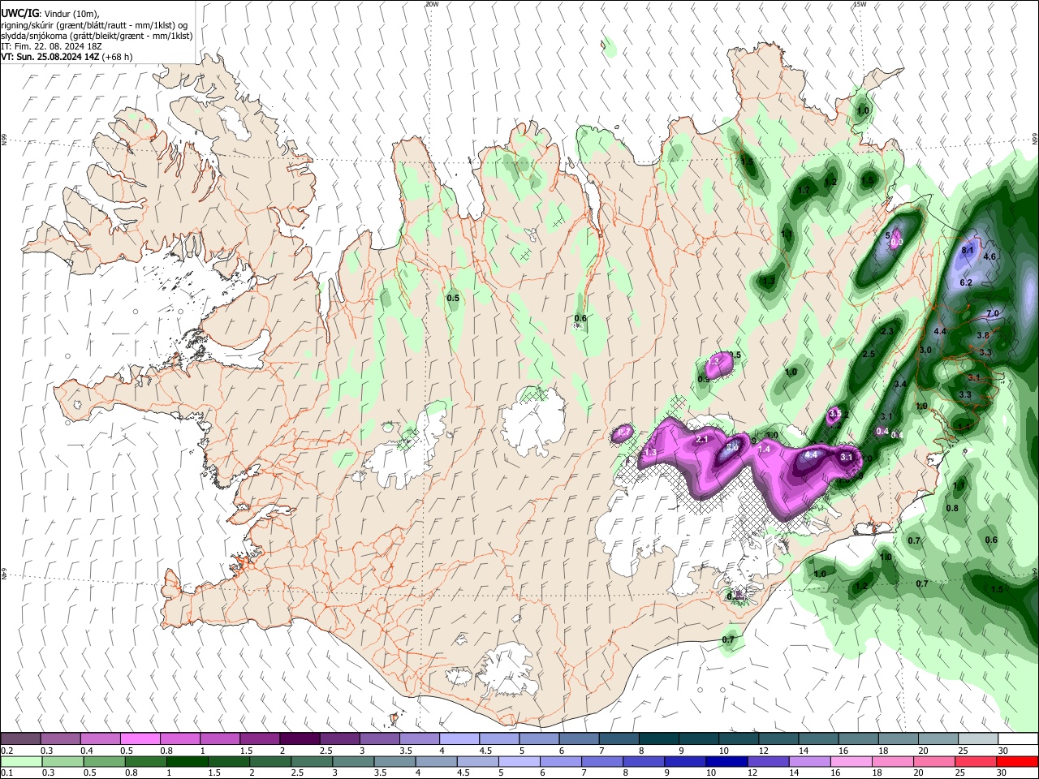Click the light pink swatch labeled 16 in bottom row
1039x779 pixels.
(x=851, y=761)
